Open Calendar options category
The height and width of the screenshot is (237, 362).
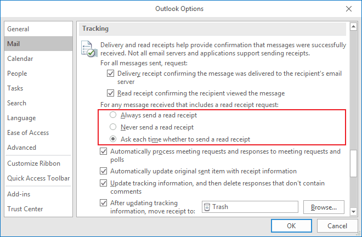pos(38,59)
